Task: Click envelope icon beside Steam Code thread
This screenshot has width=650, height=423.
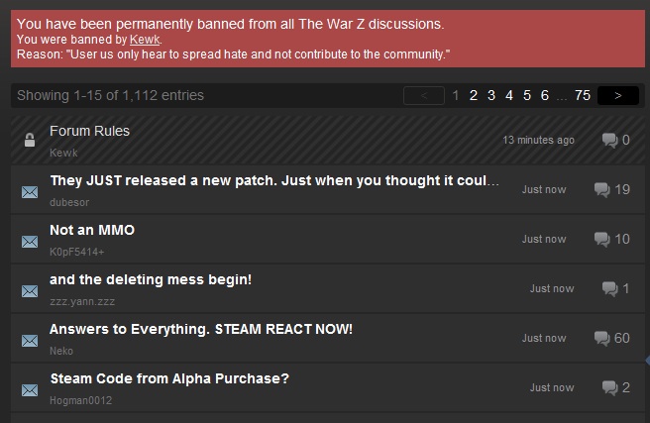Action: (x=29, y=389)
